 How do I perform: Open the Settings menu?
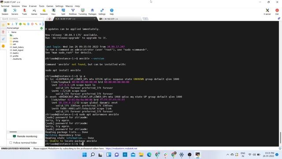[x=59, y=6]
